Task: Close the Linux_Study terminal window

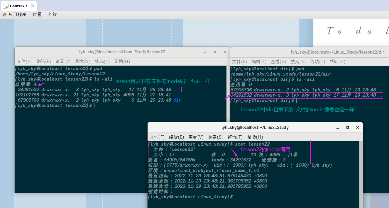Action: (x=358, y=127)
